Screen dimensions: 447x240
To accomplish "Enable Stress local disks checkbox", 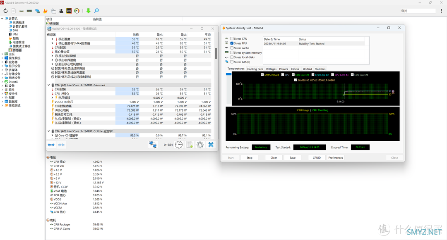I will pyautogui.click(x=232, y=57).
